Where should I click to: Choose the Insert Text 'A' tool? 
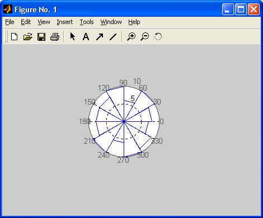[x=86, y=36]
